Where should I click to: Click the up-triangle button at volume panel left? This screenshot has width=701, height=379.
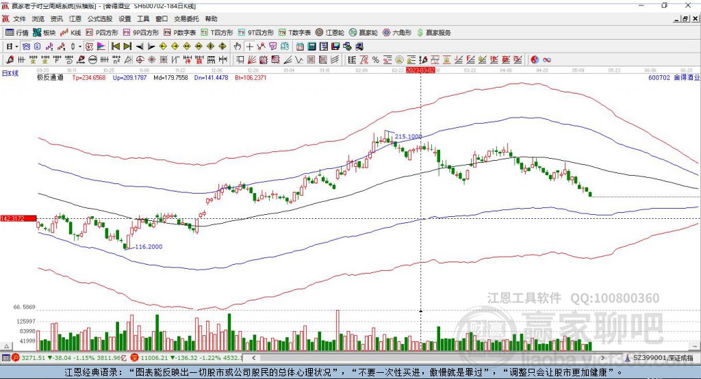(x=6, y=346)
